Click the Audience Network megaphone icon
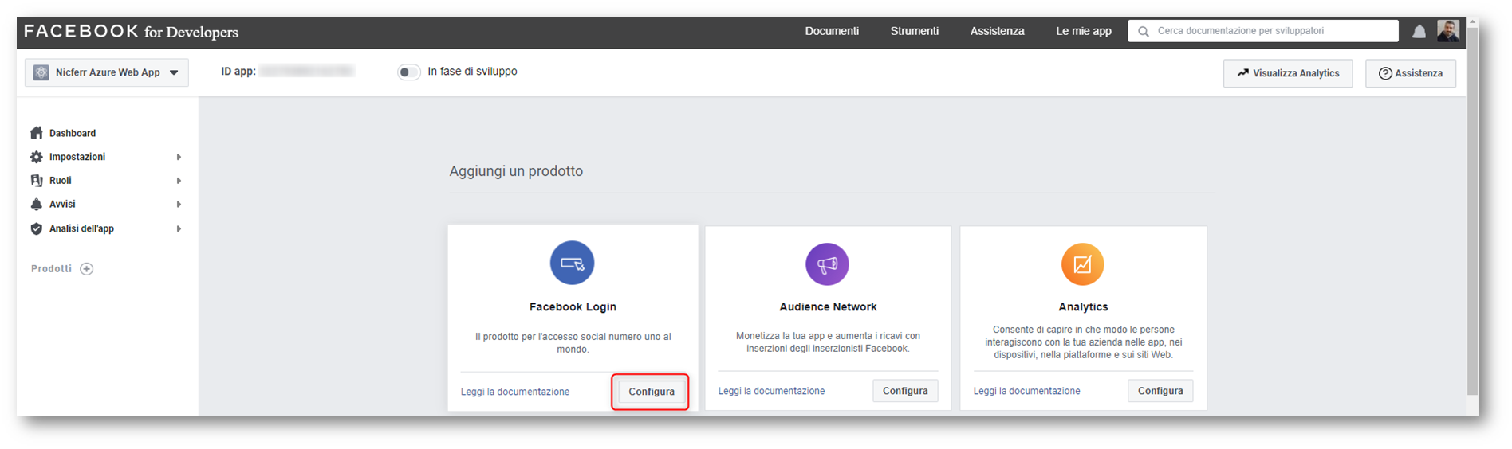Screen dimensions: 1512x449 (827, 264)
